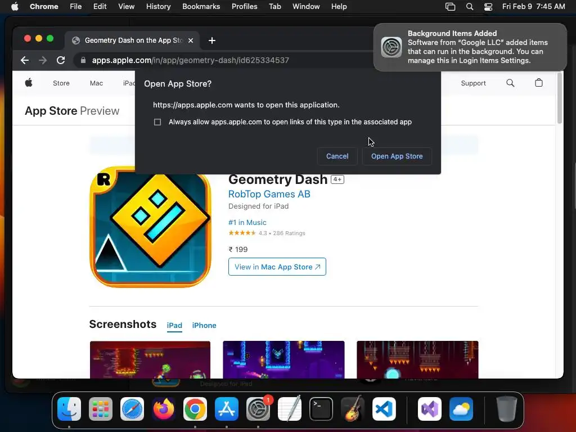Open the third dark red spikes screenshot thumbnail

click(x=417, y=359)
